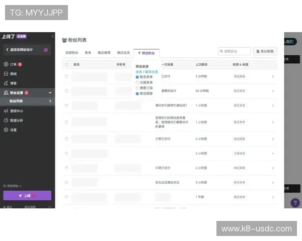
Task: Open details arrow of 请问你们能帮忙建站吗 row
Action: pyautogui.click(x=273, y=105)
